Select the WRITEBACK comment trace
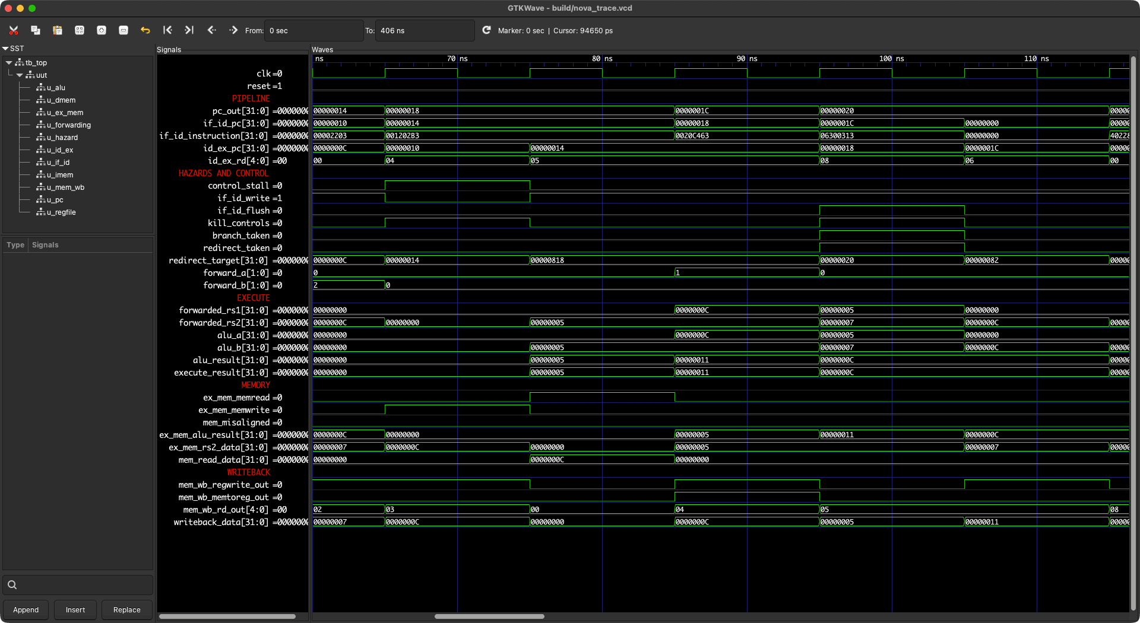The width and height of the screenshot is (1140, 623). coord(248,472)
